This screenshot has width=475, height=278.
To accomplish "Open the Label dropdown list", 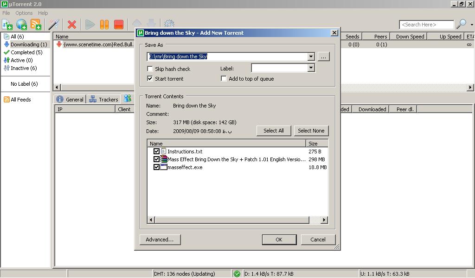I will 311,68.
